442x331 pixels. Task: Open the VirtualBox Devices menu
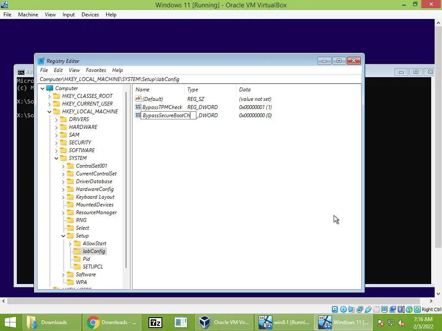[90, 15]
